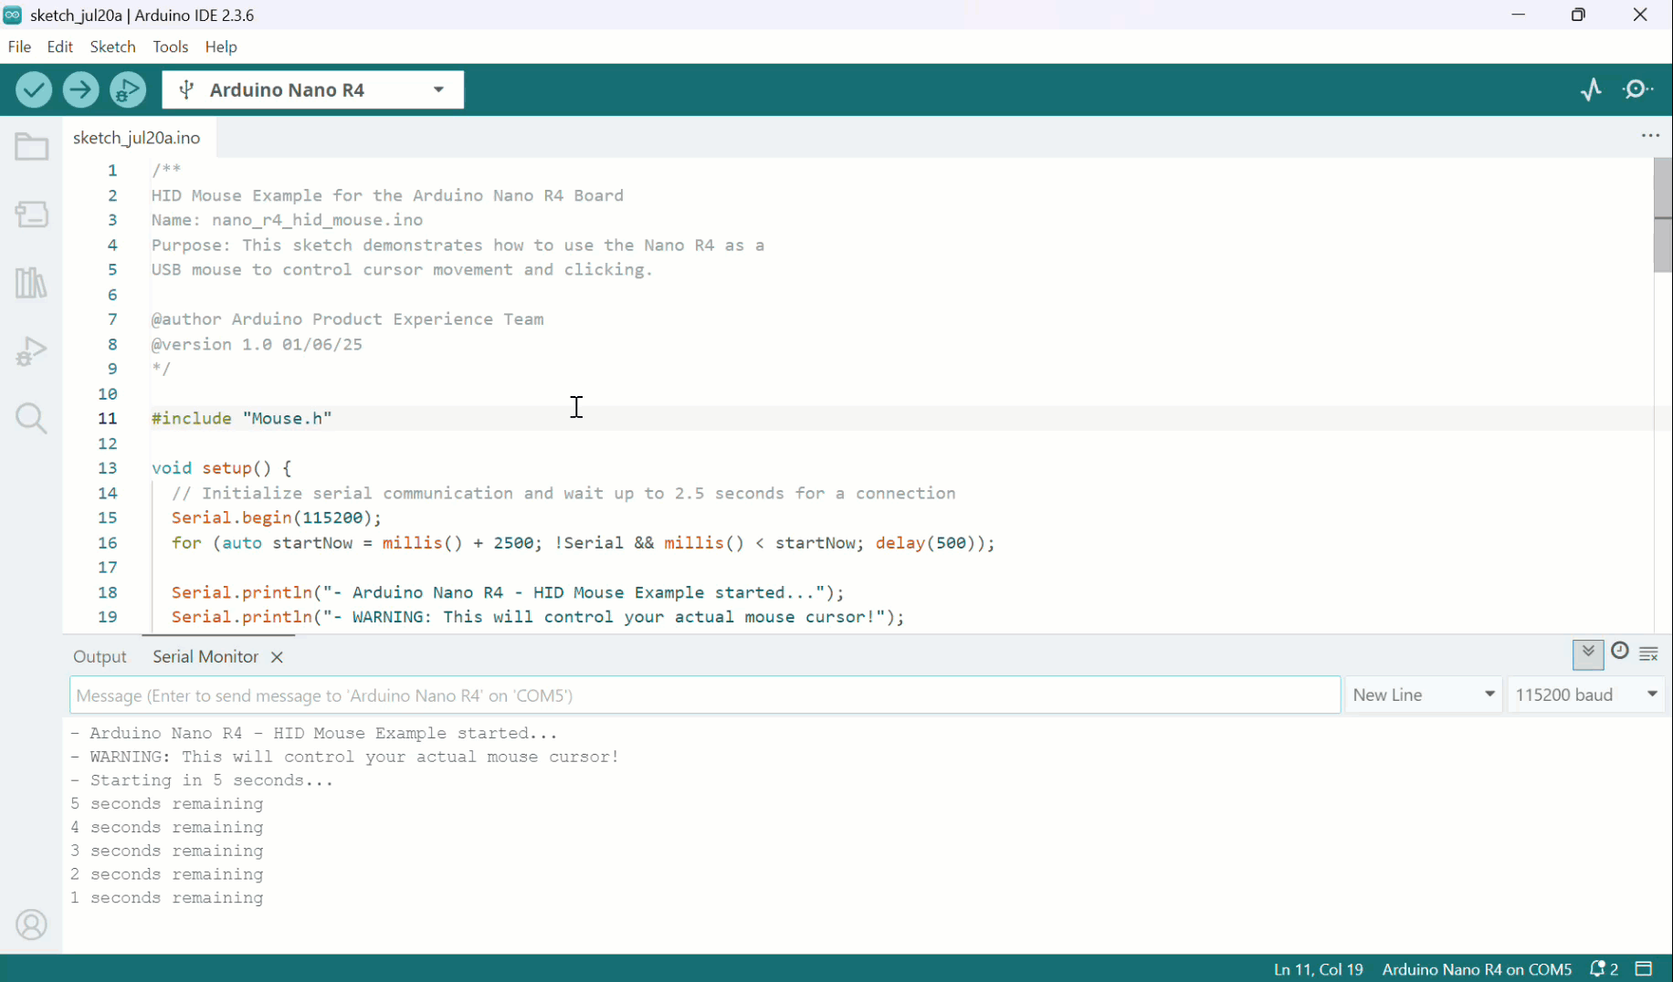Close the Serial Monitor tab
This screenshot has width=1673, height=982.
(x=277, y=657)
